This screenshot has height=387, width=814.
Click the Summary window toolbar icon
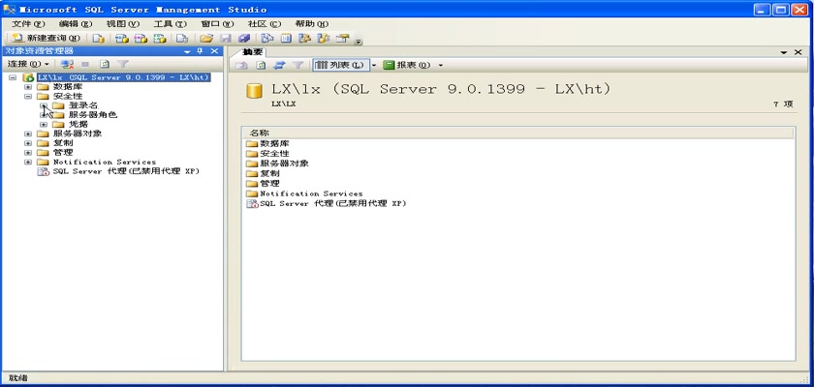click(x=287, y=39)
